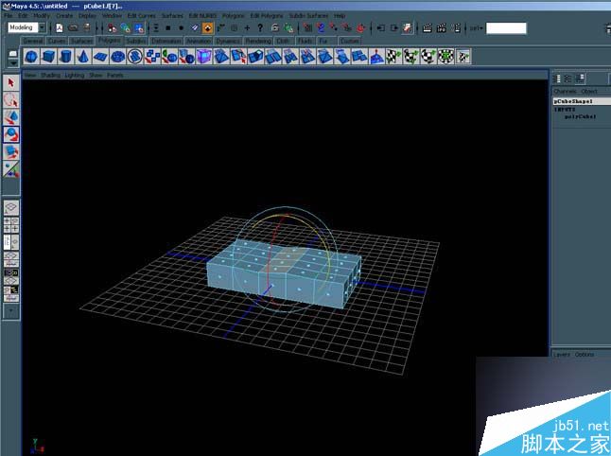Screen dimensions: 611x456
Task: Create a polygon plane from shelf
Action: coord(100,57)
